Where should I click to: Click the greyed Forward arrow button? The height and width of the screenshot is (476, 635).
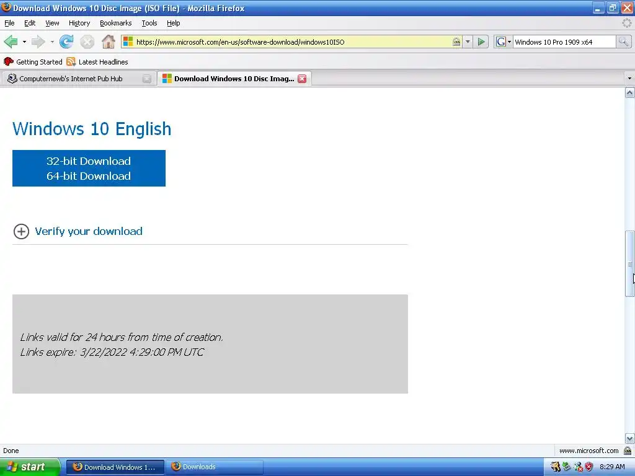[38, 42]
